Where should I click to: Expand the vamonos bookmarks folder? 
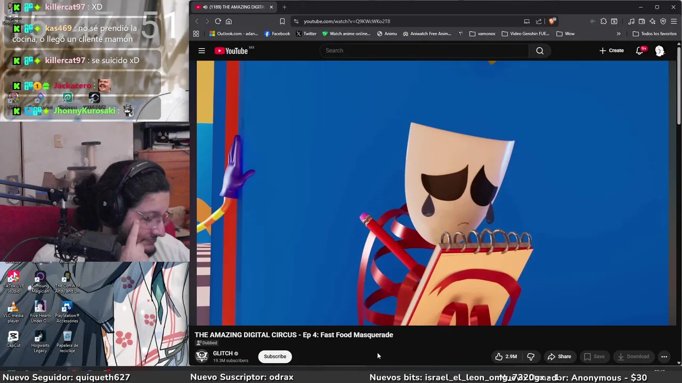point(482,34)
